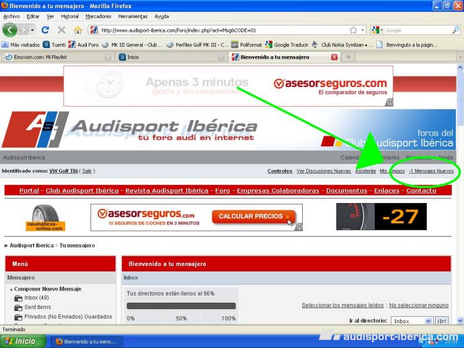Open Revista Audisport Ibérica link
The width and height of the screenshot is (464, 348).
(167, 191)
